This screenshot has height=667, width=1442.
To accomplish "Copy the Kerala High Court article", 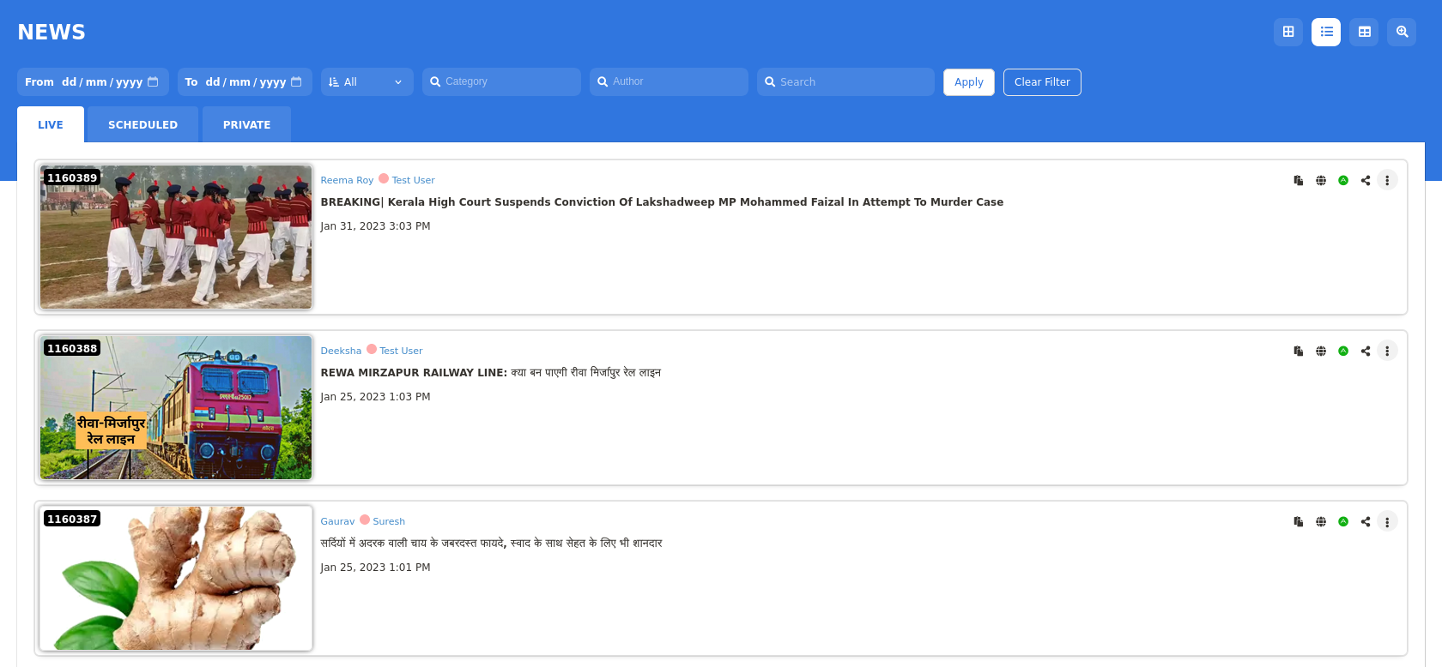I will pyautogui.click(x=1298, y=180).
